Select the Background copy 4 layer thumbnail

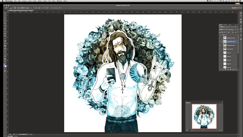point(225,41)
